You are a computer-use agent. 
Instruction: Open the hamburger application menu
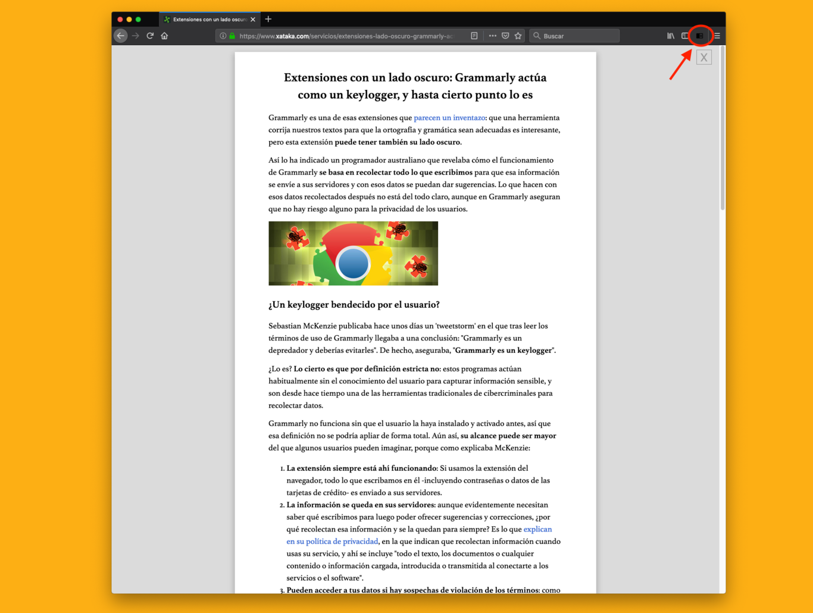pos(716,36)
